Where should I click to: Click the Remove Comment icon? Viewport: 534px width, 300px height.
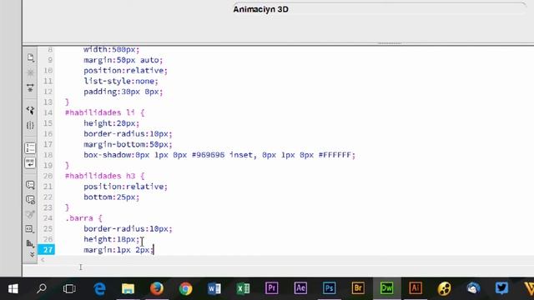(x=30, y=200)
